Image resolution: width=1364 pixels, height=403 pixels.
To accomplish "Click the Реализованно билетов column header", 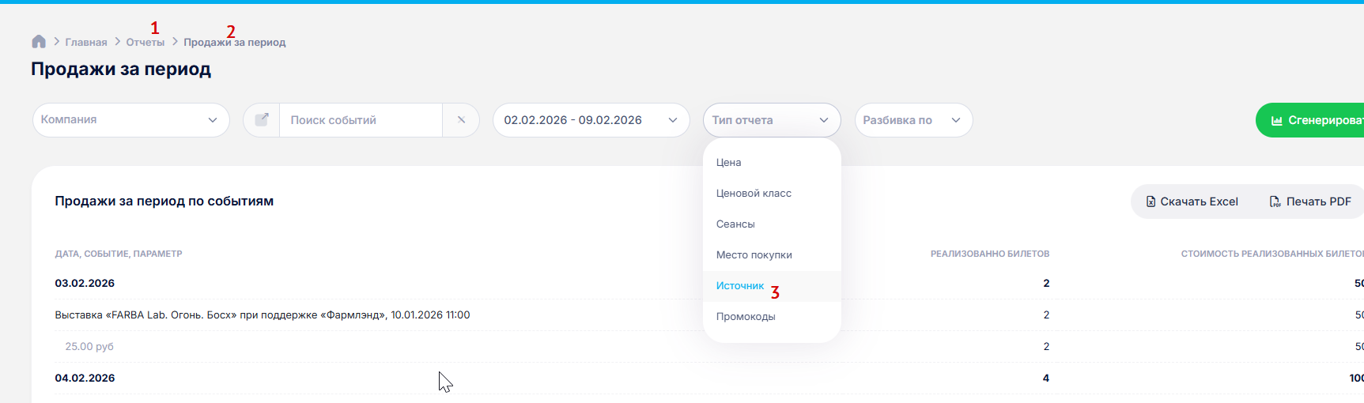I will (990, 254).
